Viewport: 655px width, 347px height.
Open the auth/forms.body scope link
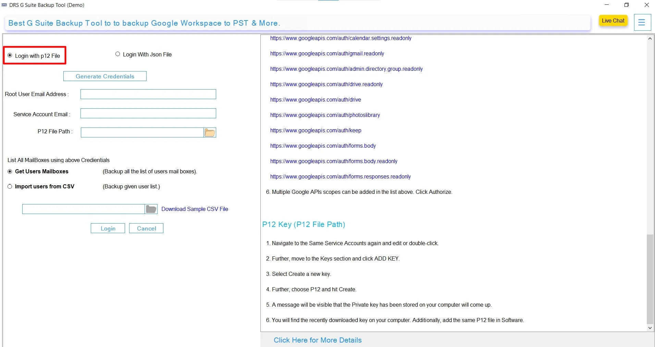[323, 146]
